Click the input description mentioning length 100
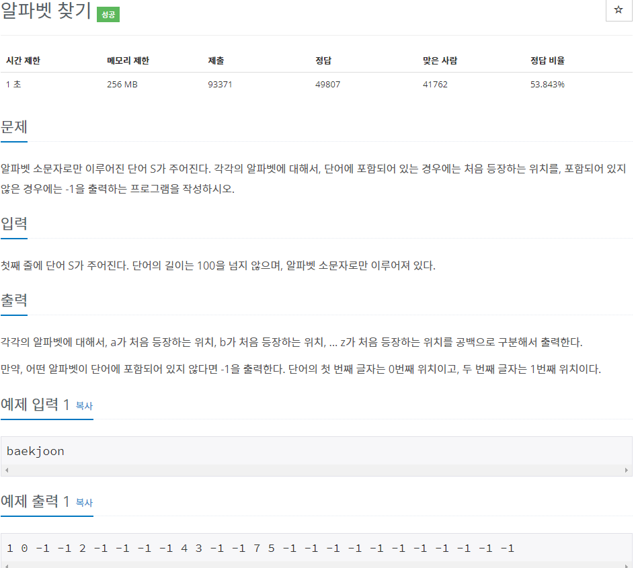636x568 pixels. (x=218, y=266)
